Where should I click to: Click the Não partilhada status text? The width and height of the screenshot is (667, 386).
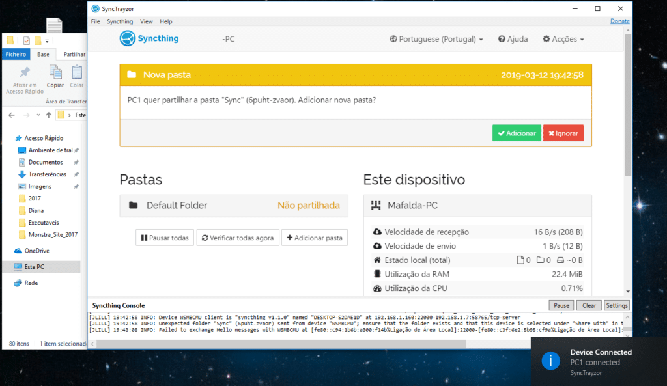308,205
